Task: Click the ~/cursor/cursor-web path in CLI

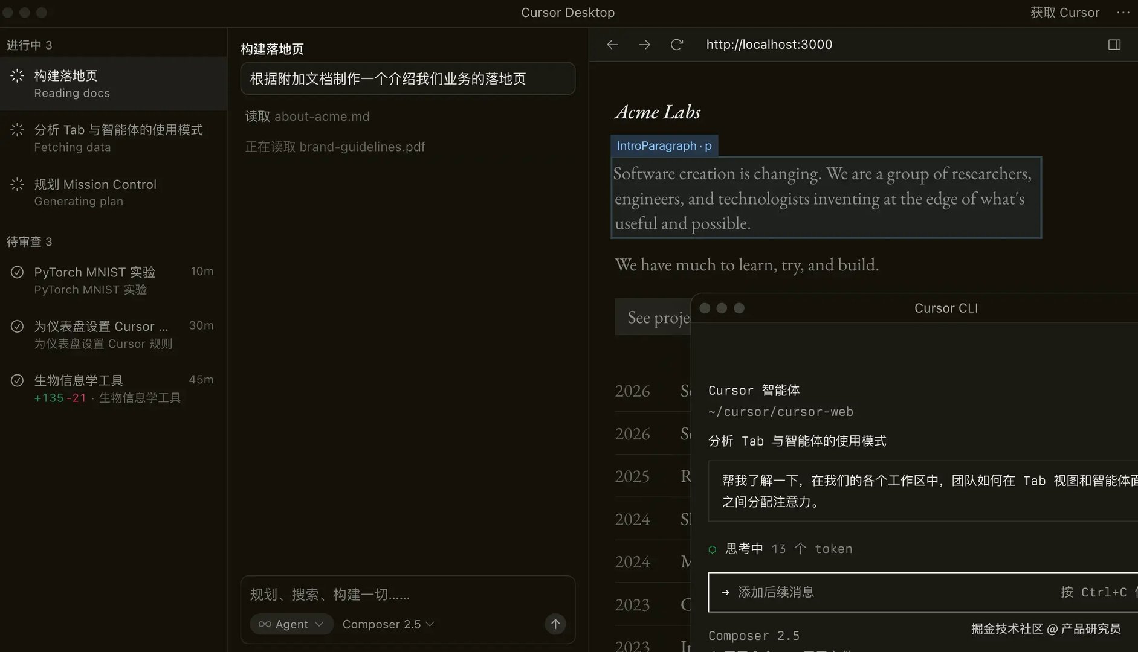Action: tap(780, 412)
